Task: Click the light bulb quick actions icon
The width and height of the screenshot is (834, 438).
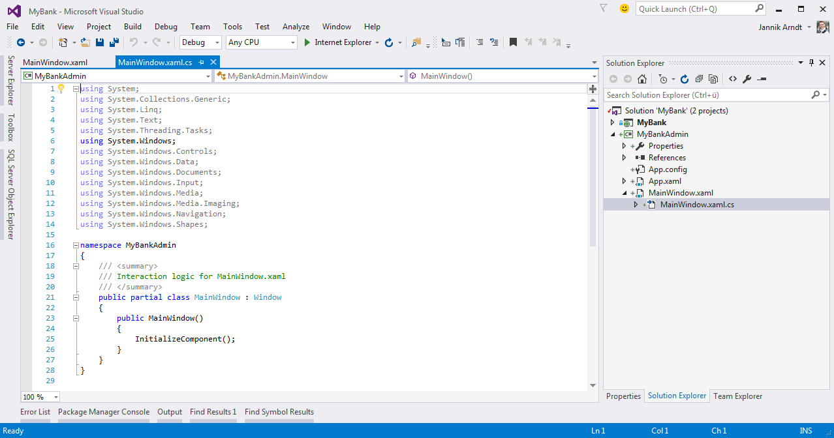Action: click(x=61, y=89)
